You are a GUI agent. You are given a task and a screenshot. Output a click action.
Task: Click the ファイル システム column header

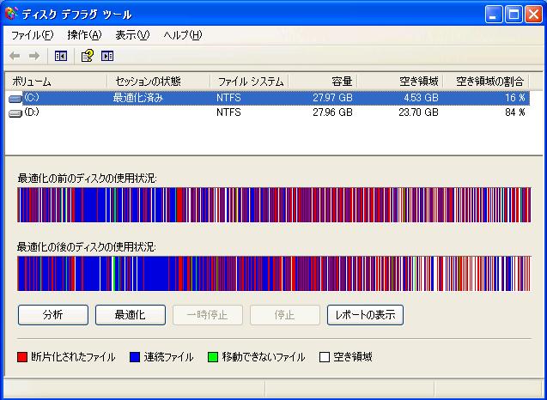click(x=249, y=82)
